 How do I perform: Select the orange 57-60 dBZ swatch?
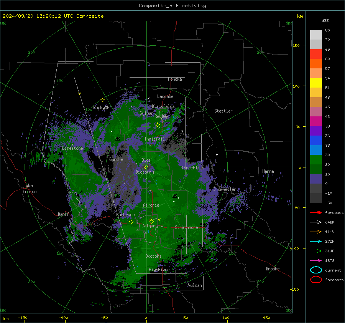(x=316, y=63)
